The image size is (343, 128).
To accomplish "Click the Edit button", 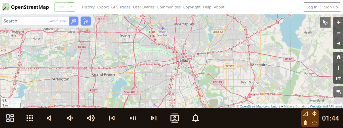I will coord(61,7).
